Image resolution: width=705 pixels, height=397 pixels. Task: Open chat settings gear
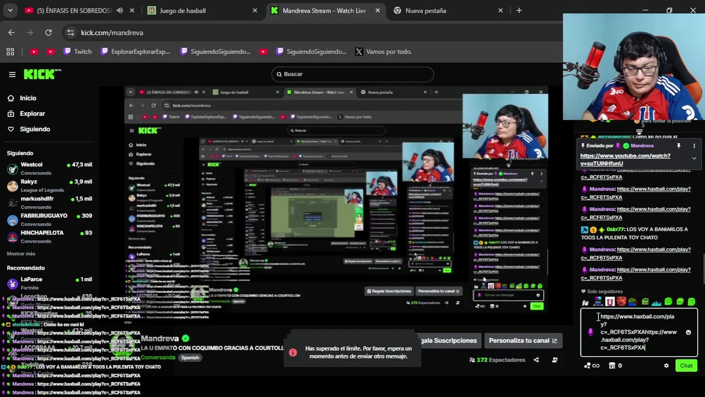click(x=666, y=366)
